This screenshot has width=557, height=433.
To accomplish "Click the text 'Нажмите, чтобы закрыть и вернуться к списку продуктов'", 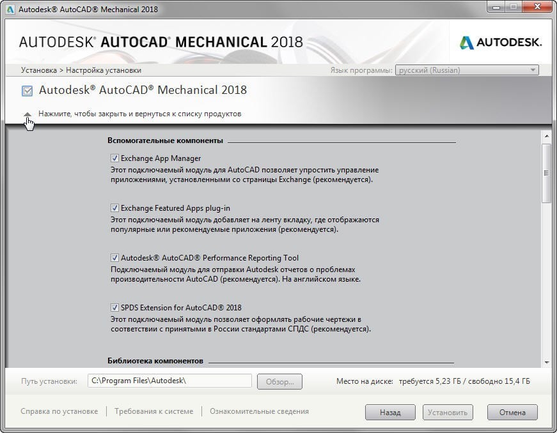I will coord(139,114).
